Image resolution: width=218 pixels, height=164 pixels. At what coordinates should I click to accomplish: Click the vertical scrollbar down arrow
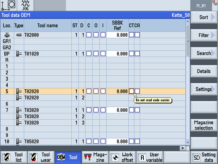tap(187, 142)
